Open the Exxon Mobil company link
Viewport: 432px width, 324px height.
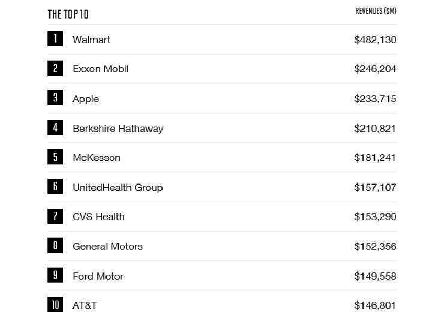coord(100,69)
